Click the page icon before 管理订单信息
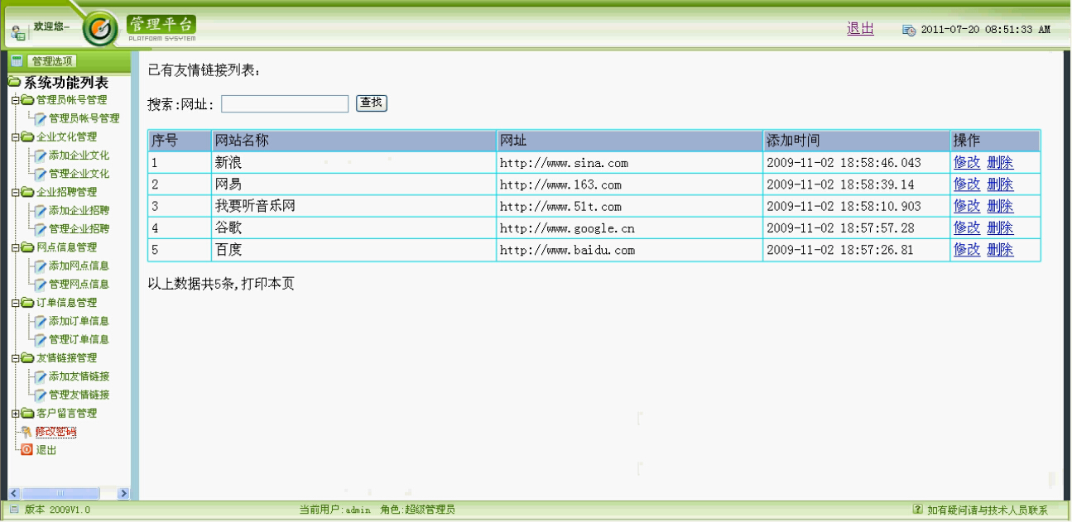Viewport: 1072px width, 522px height. 41,339
